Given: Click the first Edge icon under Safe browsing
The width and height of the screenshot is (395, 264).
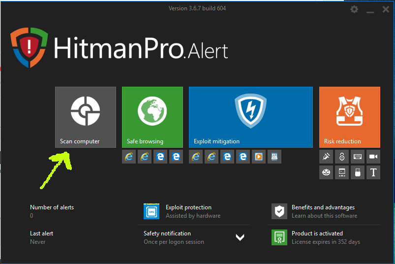Looking at the screenshot, I should [x=160, y=157].
